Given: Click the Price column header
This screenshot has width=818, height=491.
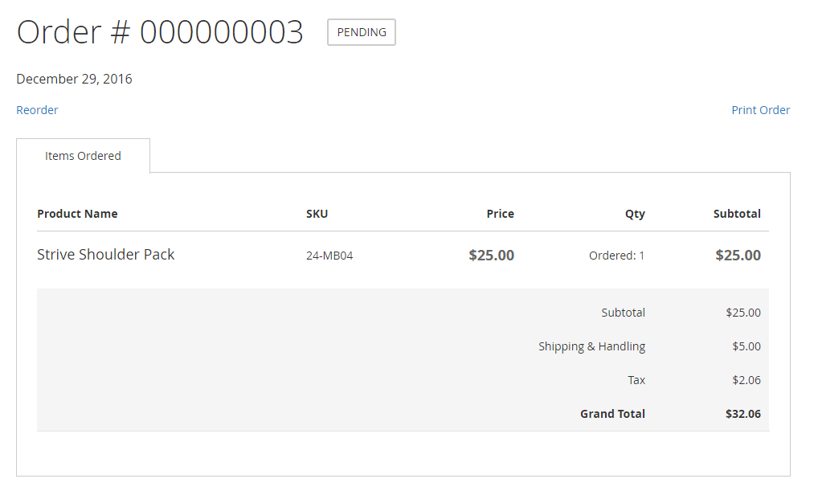Looking at the screenshot, I should tap(500, 214).
